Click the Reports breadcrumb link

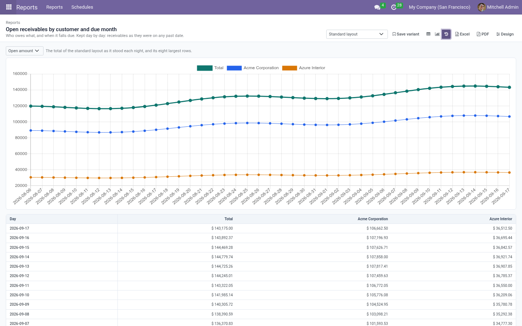(x=13, y=22)
